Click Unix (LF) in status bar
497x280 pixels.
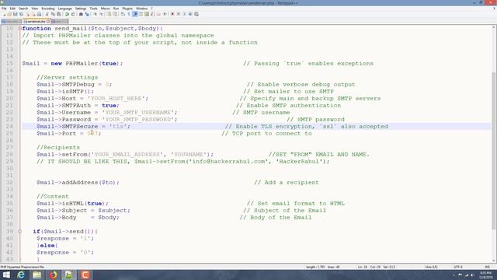[431, 267]
